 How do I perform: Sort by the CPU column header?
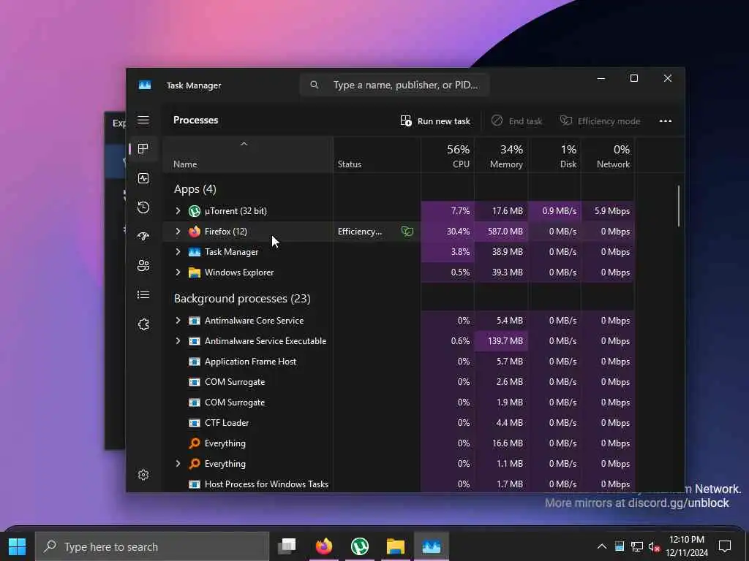(x=448, y=156)
